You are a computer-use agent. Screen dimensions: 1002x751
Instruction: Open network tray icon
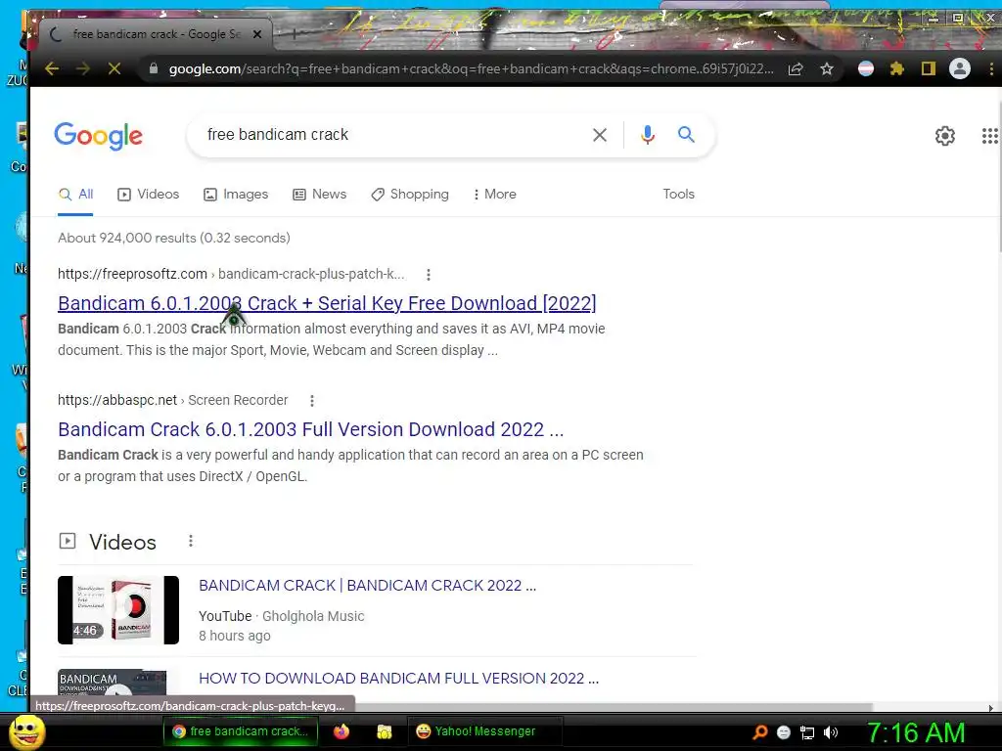click(x=807, y=732)
